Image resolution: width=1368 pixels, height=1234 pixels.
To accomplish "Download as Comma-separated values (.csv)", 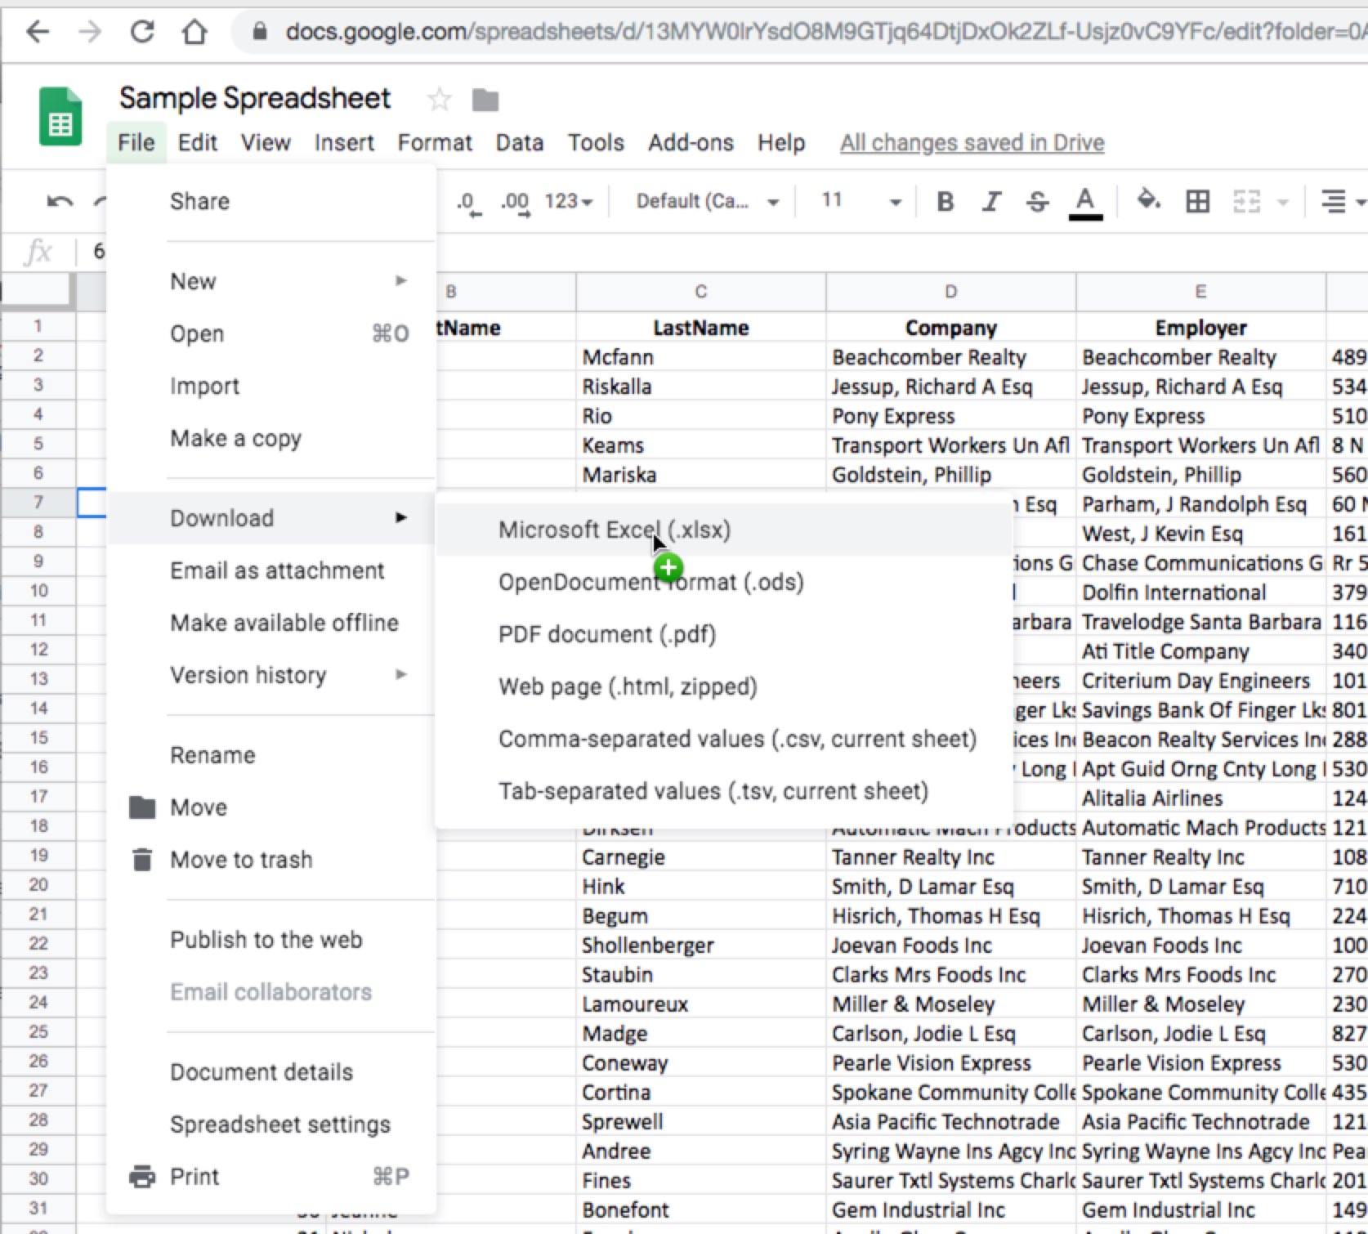I will point(723,739).
